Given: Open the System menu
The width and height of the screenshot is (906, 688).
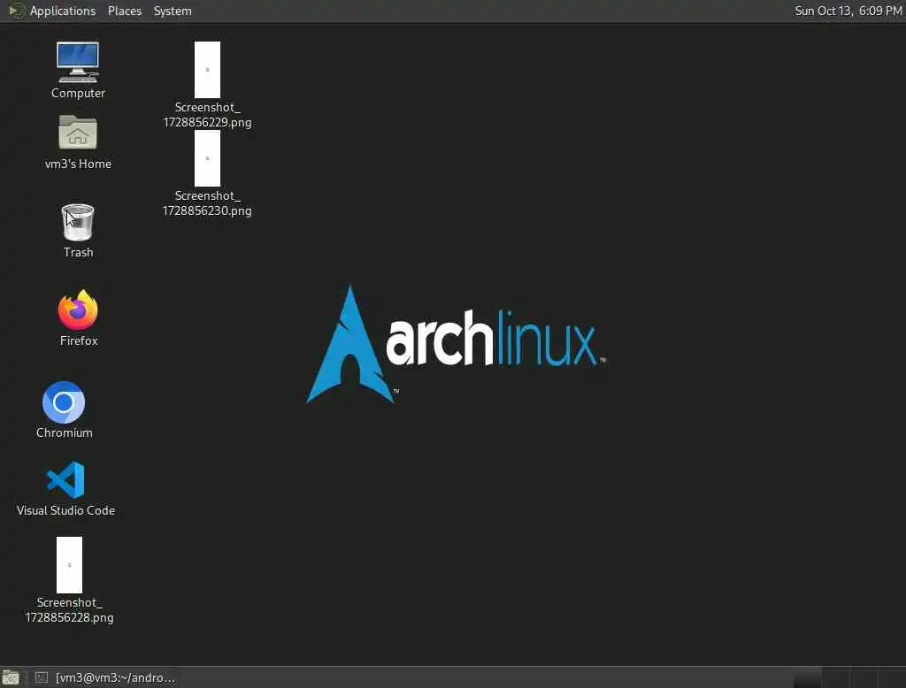Looking at the screenshot, I should [x=173, y=11].
